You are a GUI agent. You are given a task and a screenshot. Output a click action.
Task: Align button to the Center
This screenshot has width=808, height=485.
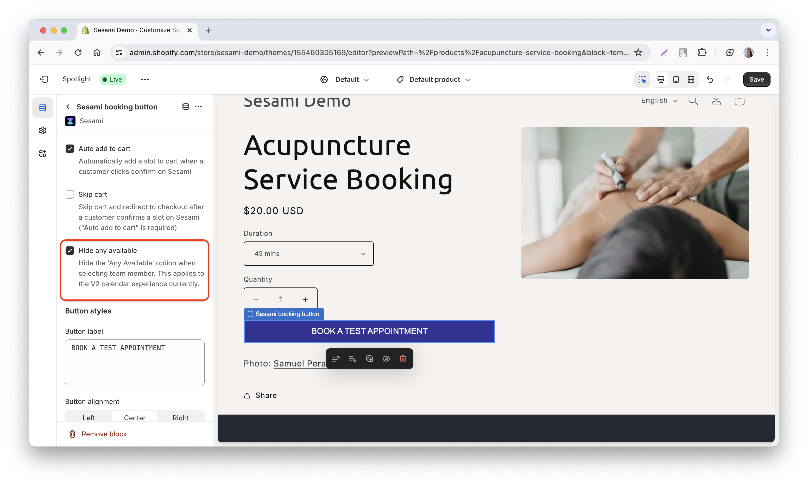(x=135, y=417)
